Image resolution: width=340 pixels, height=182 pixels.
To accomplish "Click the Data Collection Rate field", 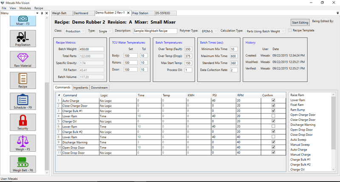I will pos(234,70).
